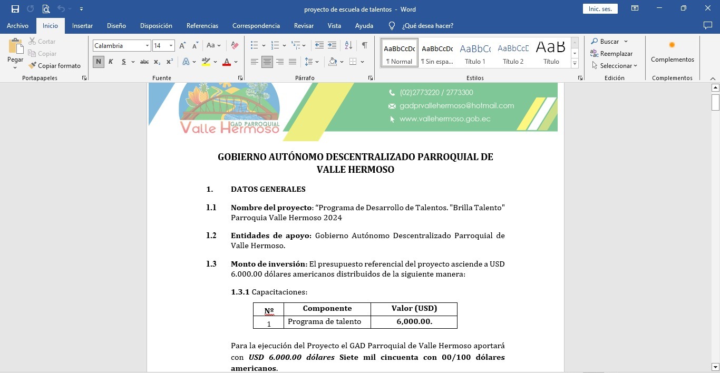Open the Insertar ribbon tab
This screenshot has width=720, height=373.
[x=82, y=26]
